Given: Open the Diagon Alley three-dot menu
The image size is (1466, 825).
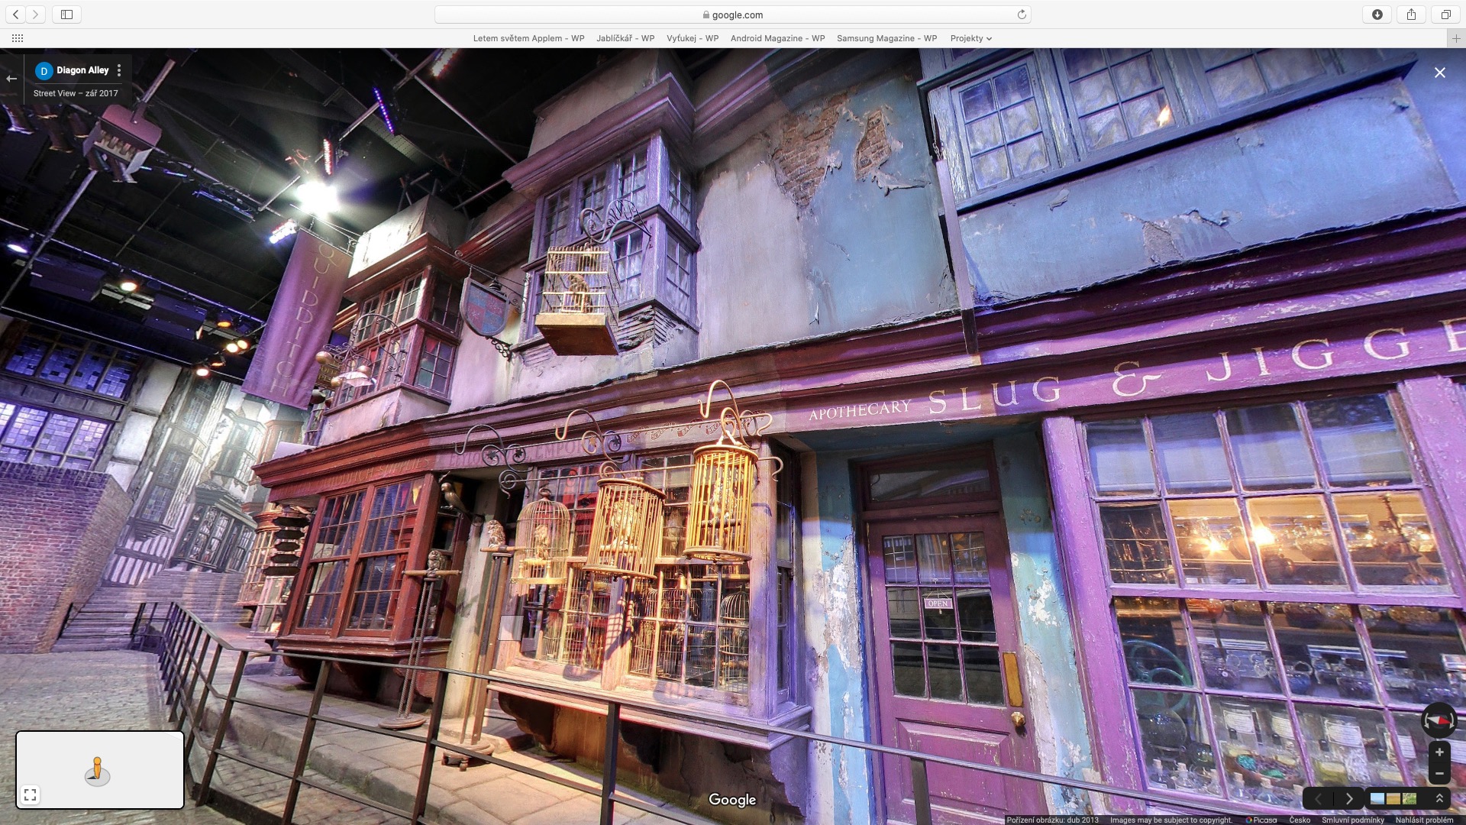Looking at the screenshot, I should 119,70.
